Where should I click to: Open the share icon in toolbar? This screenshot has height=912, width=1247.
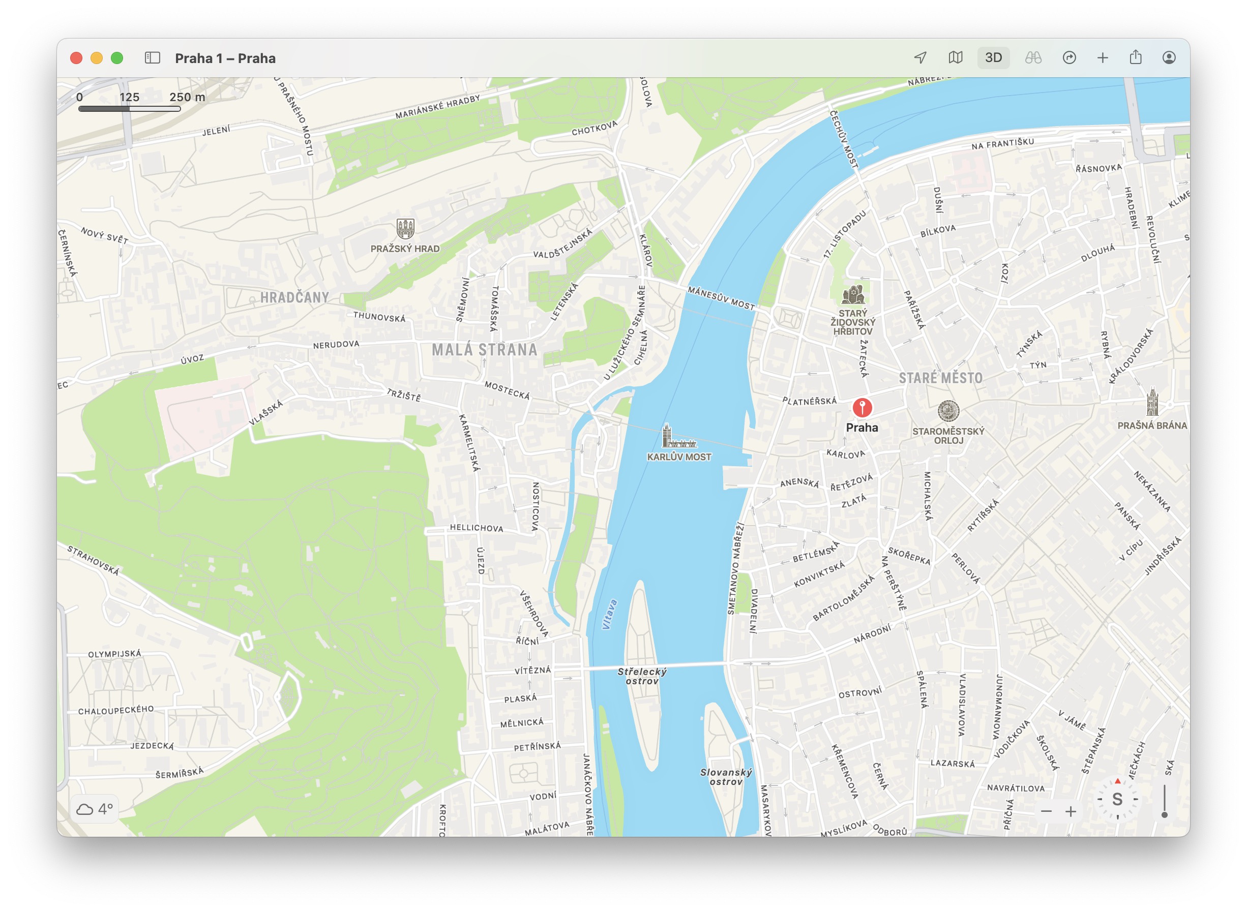(1136, 57)
